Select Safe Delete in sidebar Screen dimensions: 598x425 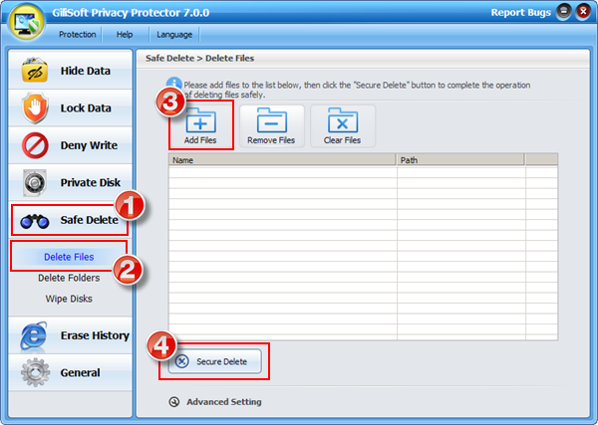point(70,220)
